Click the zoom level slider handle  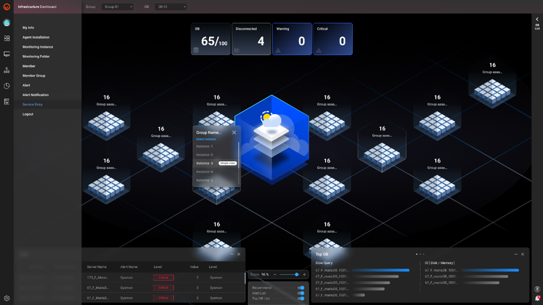(296, 274)
